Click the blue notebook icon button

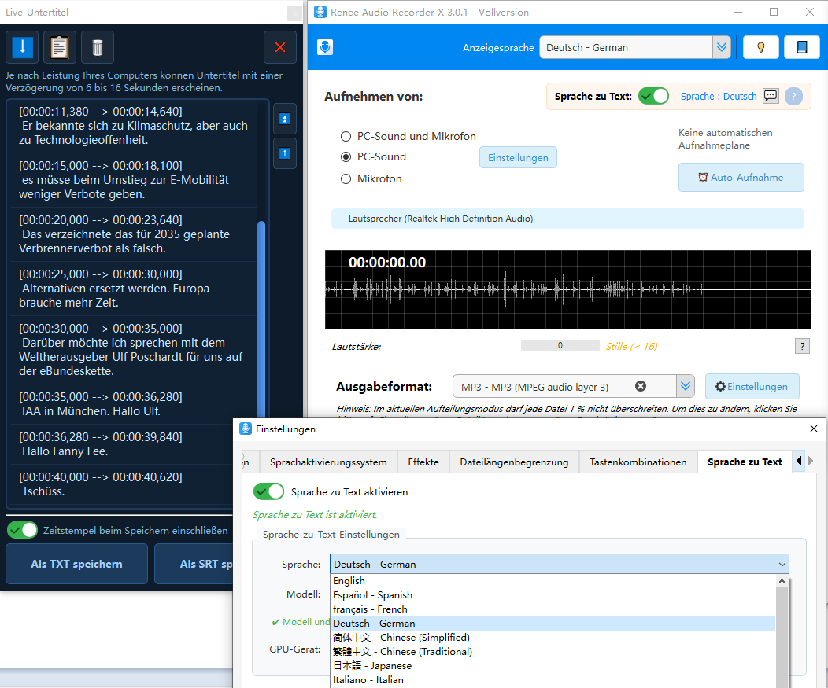(x=801, y=47)
